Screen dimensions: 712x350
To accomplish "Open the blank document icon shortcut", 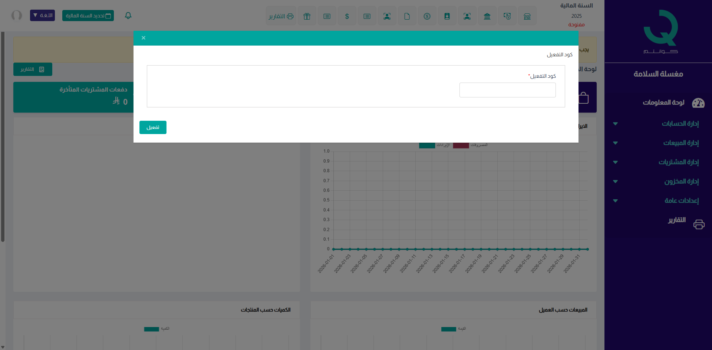I will pos(407,16).
